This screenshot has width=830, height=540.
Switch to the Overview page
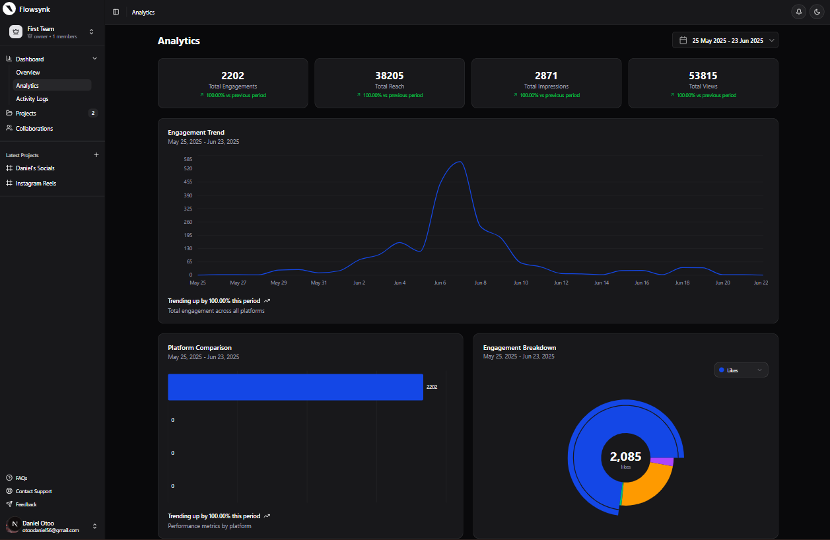tap(28, 72)
